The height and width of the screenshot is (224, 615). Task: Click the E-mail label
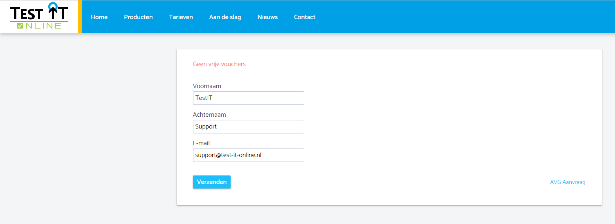(x=201, y=143)
